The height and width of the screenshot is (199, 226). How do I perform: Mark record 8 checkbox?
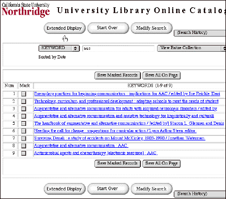point(23,146)
